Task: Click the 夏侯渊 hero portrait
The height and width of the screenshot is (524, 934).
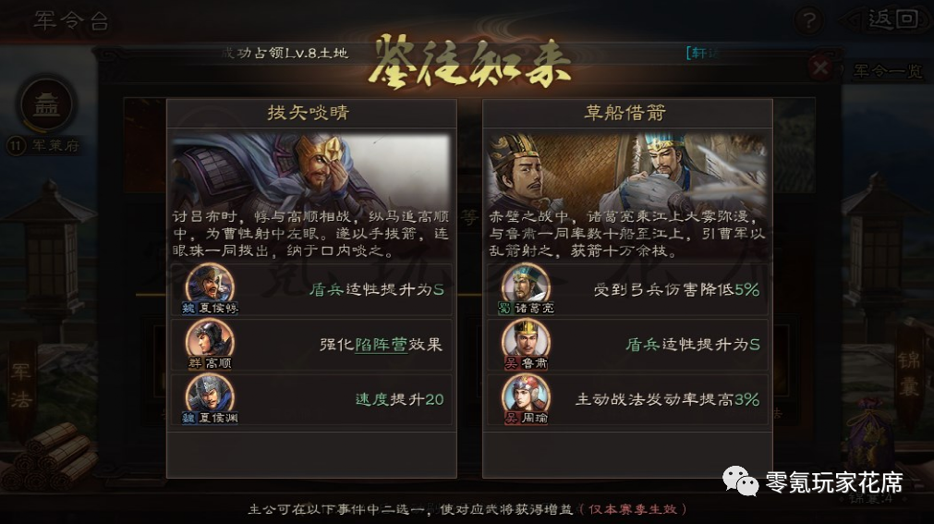Action: click(210, 398)
